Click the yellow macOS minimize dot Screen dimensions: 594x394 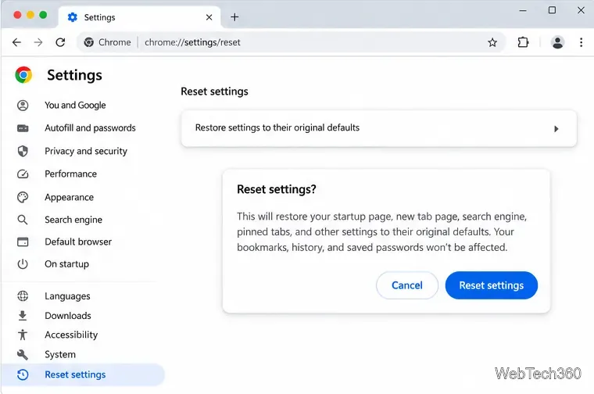pyautogui.click(x=30, y=15)
